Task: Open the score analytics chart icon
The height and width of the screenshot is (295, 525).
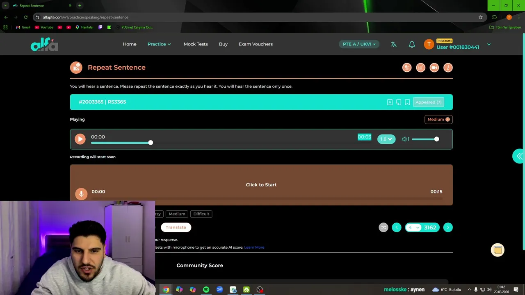Action: tap(420, 68)
